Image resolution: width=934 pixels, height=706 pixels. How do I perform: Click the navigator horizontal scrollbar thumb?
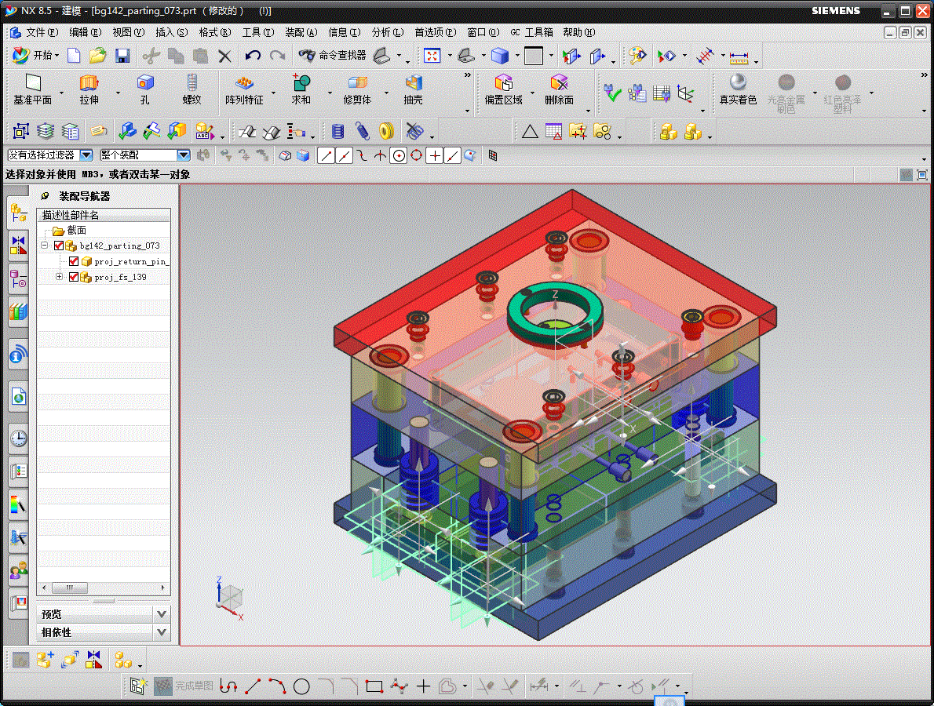point(70,588)
